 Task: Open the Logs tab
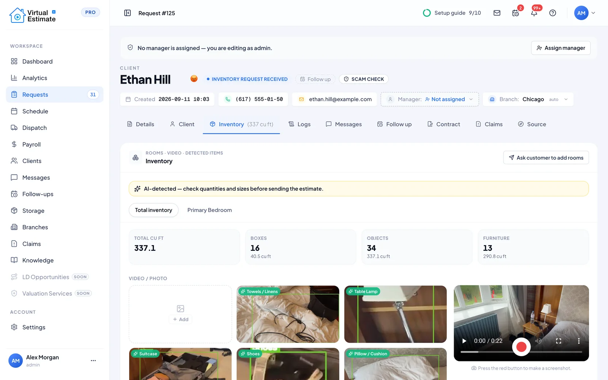[x=299, y=124]
